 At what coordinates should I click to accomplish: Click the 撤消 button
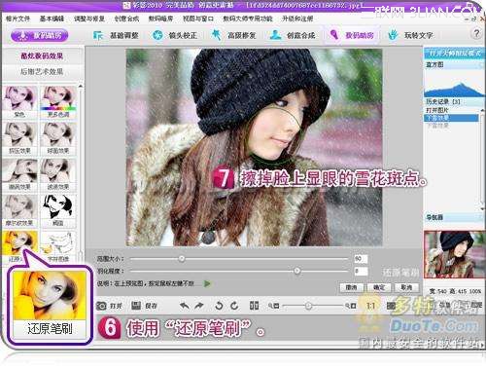(352, 287)
